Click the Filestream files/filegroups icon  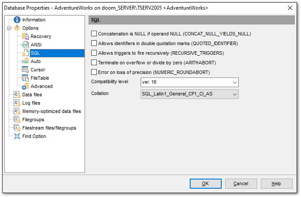tap(17, 128)
